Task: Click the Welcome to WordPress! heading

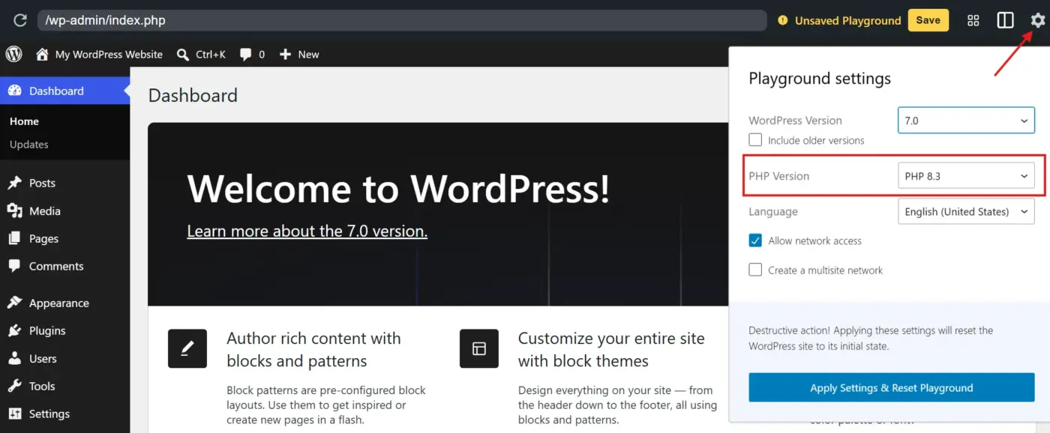Action: (398, 188)
